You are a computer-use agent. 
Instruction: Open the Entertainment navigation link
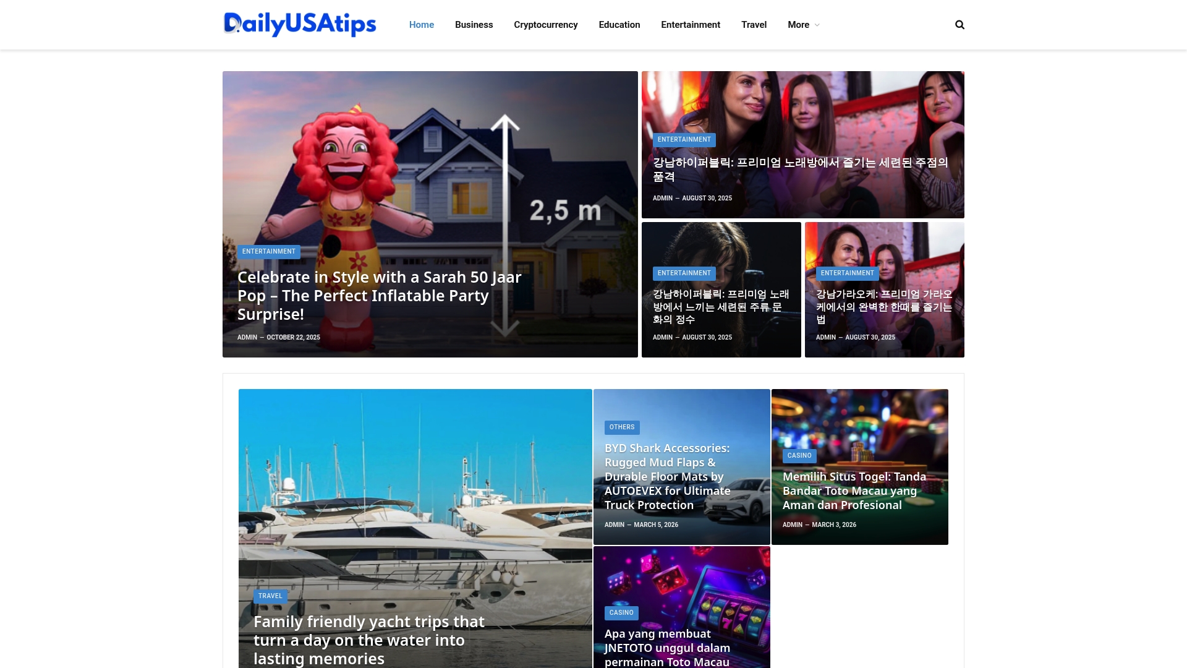click(691, 25)
